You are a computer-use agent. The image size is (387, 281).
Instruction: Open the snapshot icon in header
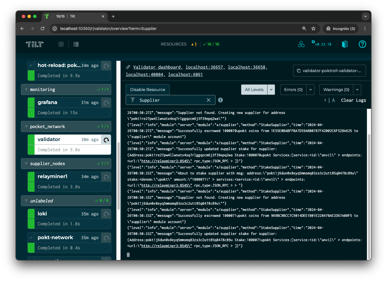[x=345, y=44]
